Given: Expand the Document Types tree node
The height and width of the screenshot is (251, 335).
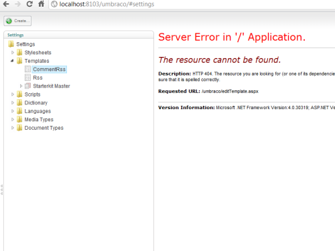Looking at the screenshot, I should click(13, 128).
